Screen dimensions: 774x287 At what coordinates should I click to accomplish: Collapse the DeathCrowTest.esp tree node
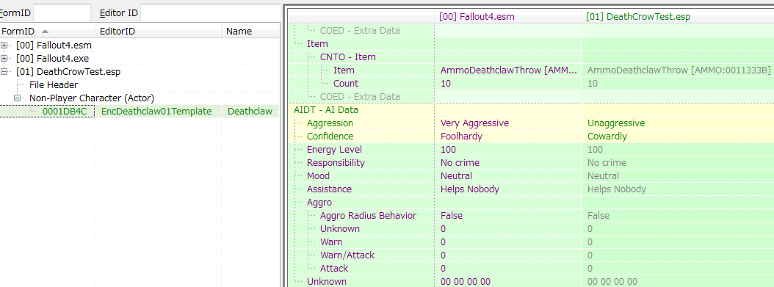tap(4, 71)
